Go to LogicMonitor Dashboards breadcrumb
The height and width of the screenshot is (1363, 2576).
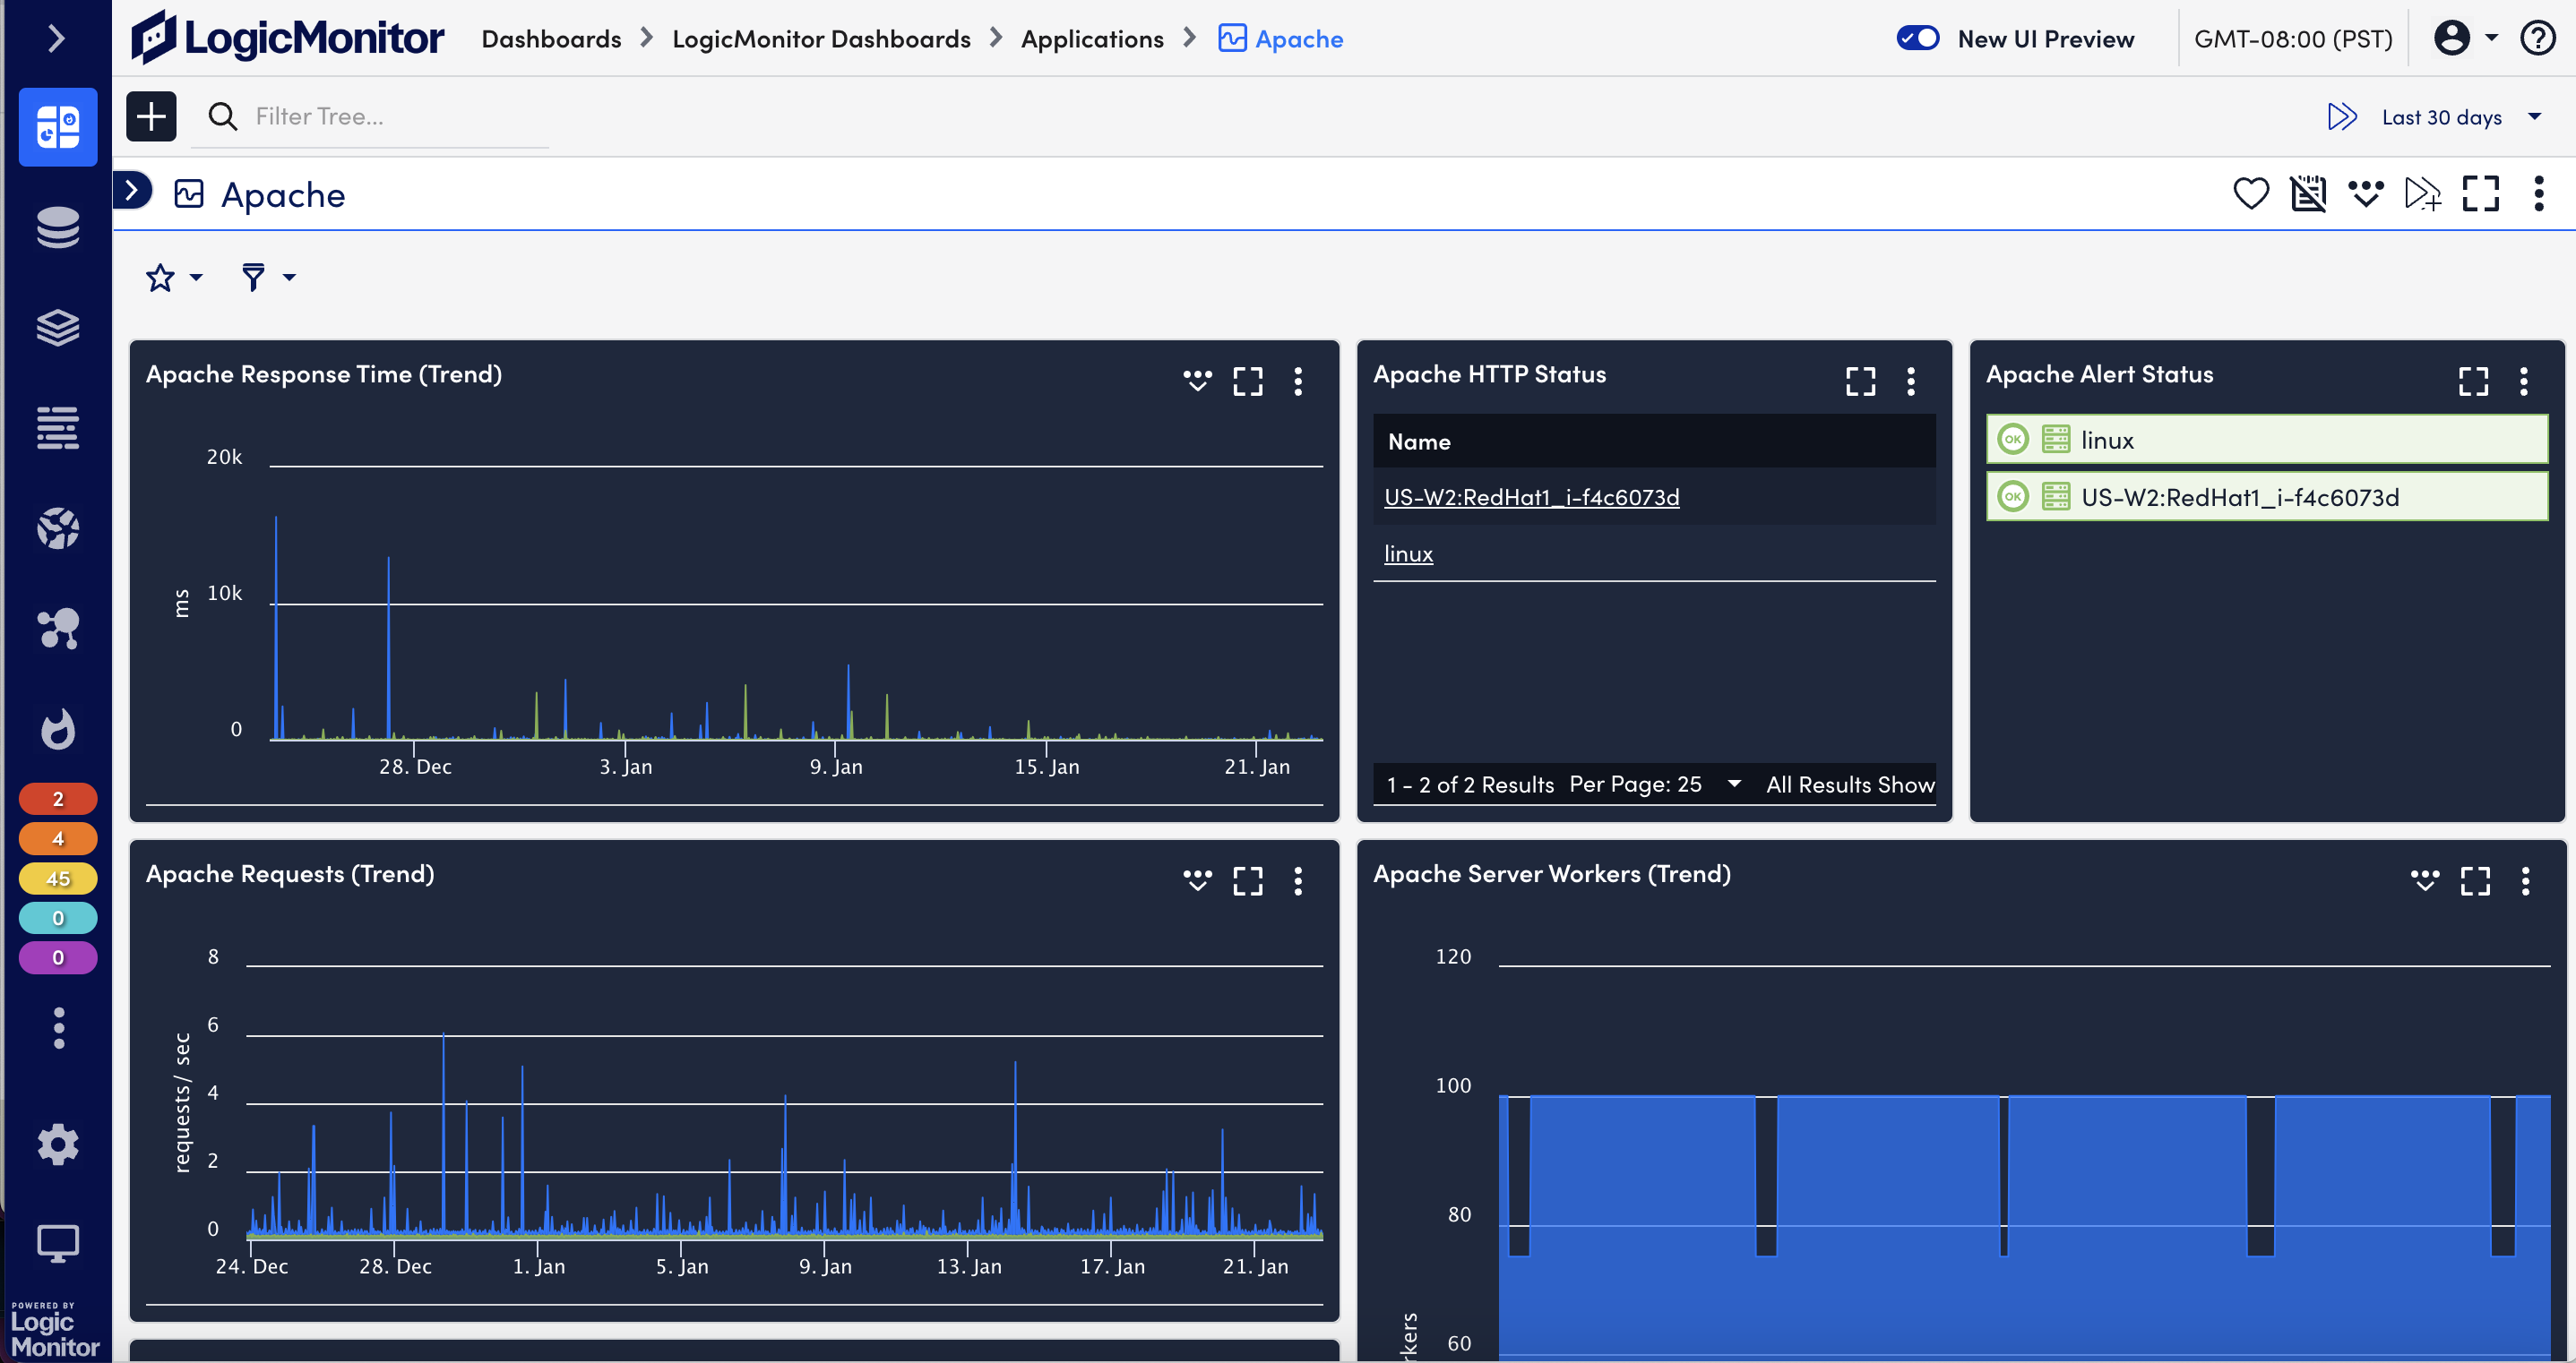coord(820,39)
